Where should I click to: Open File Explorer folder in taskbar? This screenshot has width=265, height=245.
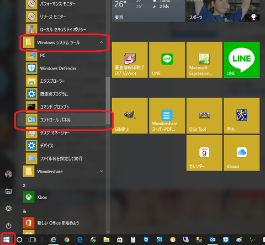(107, 239)
